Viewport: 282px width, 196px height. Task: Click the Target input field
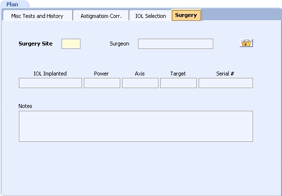178,83
